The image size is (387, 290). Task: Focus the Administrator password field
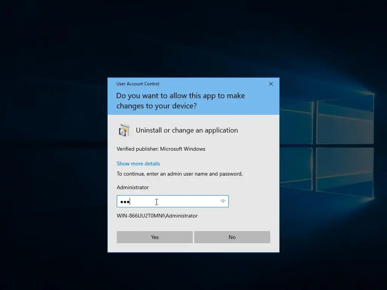[172, 201]
